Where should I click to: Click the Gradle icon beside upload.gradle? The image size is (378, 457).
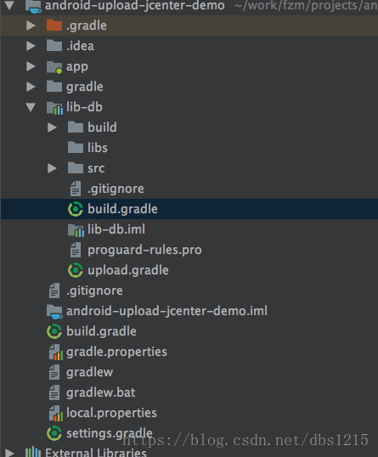(x=76, y=270)
